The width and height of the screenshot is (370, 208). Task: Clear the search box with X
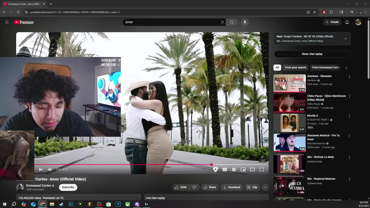[223, 22]
